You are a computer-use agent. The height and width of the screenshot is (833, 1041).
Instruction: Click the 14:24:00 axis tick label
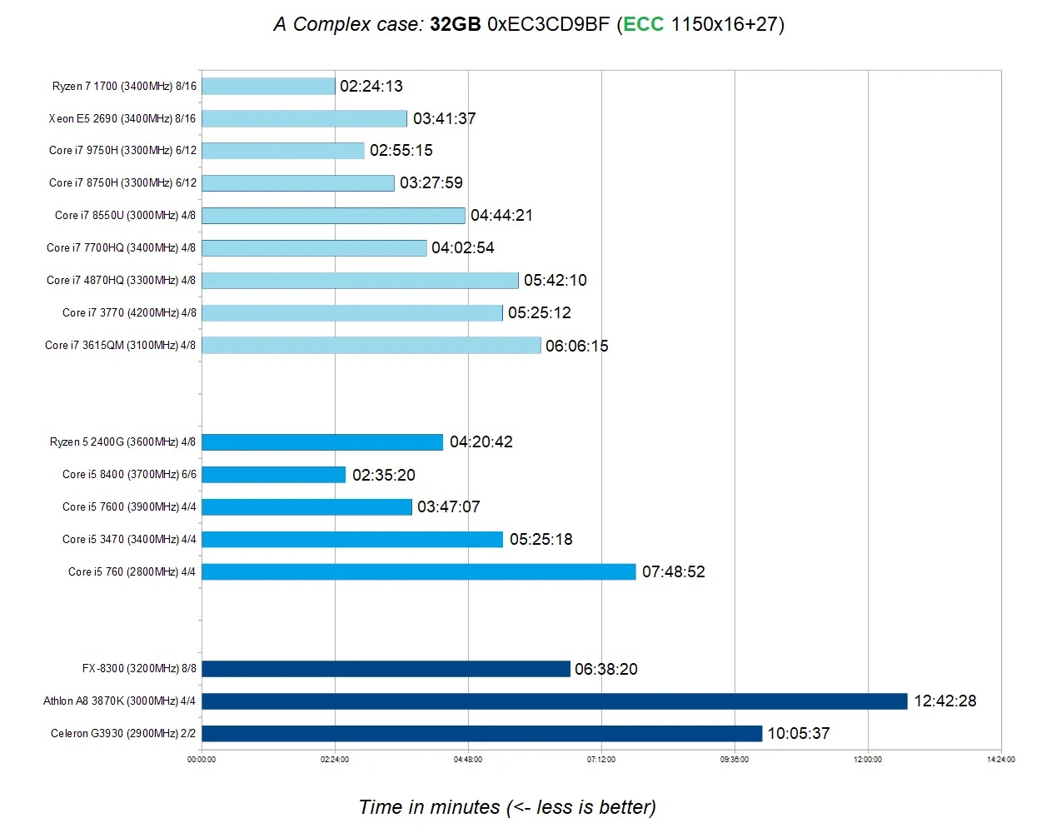[1001, 760]
